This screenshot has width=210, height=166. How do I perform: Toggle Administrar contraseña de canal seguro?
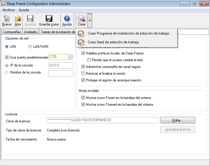(x=83, y=66)
